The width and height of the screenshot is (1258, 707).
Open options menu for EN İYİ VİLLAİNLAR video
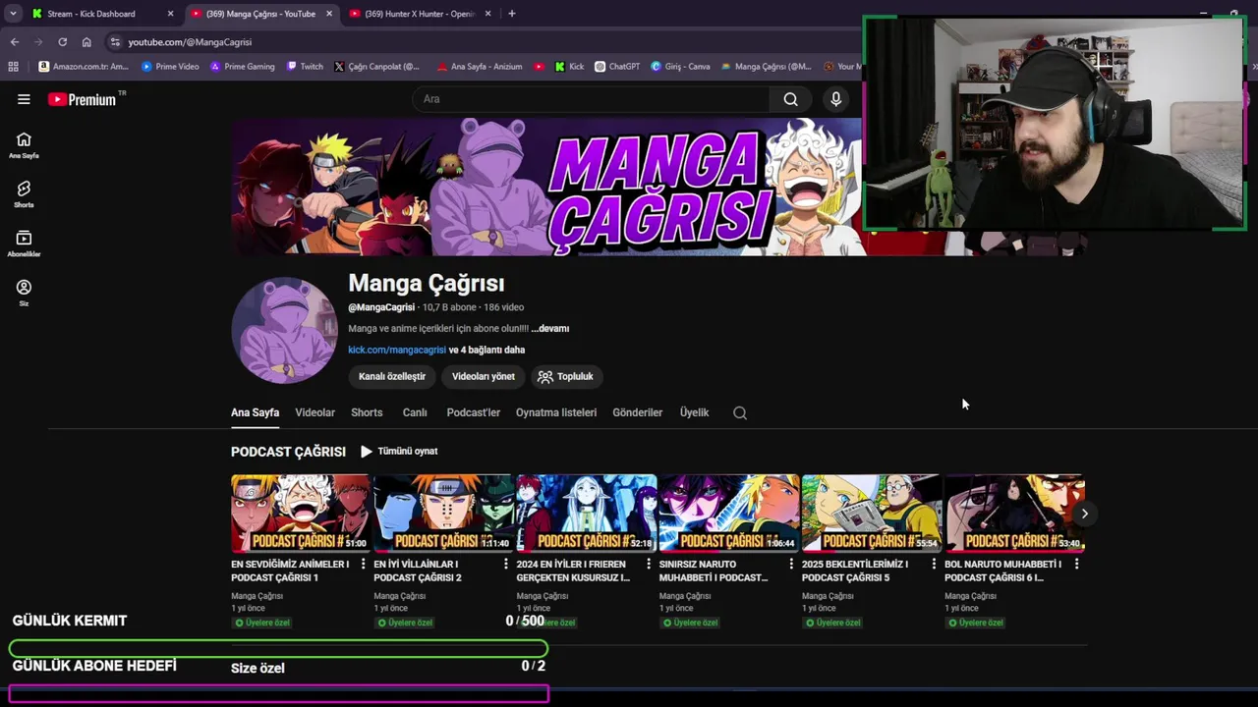(506, 565)
